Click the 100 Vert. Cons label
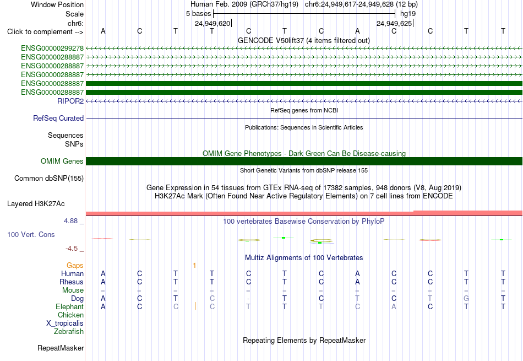Screen dimensions: 523x361 coord(31,234)
